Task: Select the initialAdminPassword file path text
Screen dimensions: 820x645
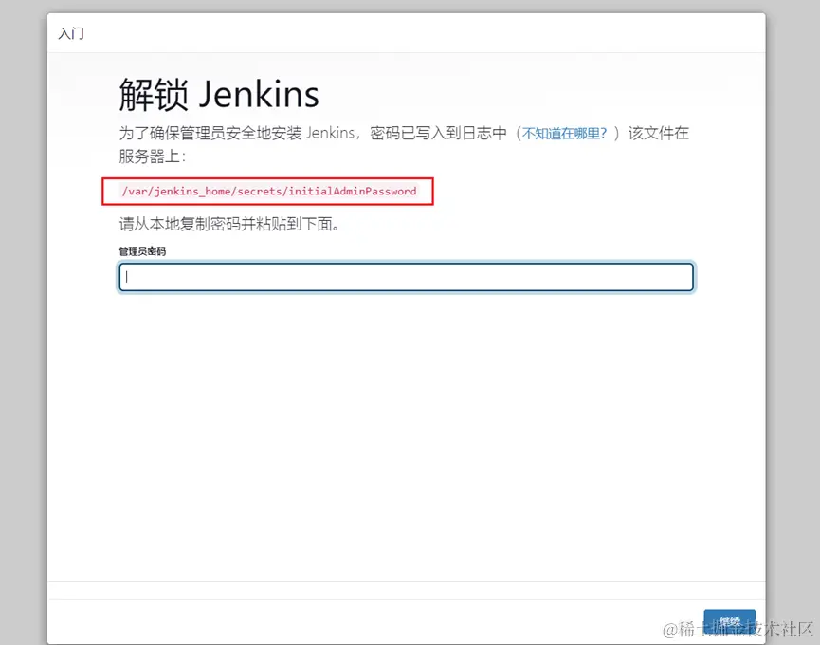Action: 269,191
